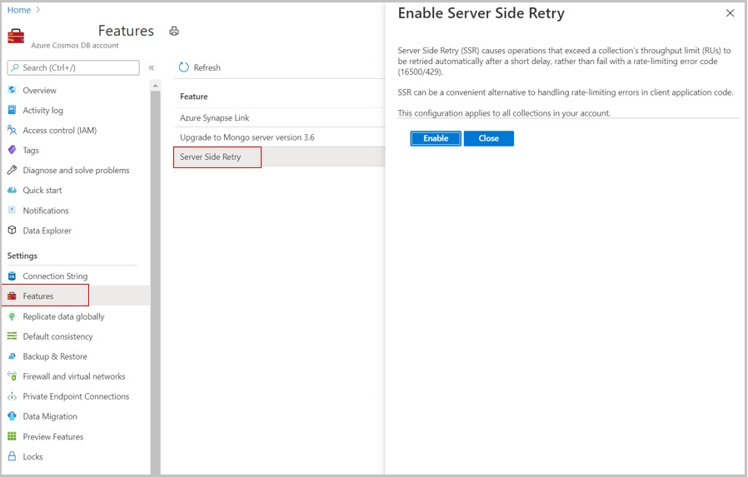Click the Quick start cloud icon

pos(12,190)
